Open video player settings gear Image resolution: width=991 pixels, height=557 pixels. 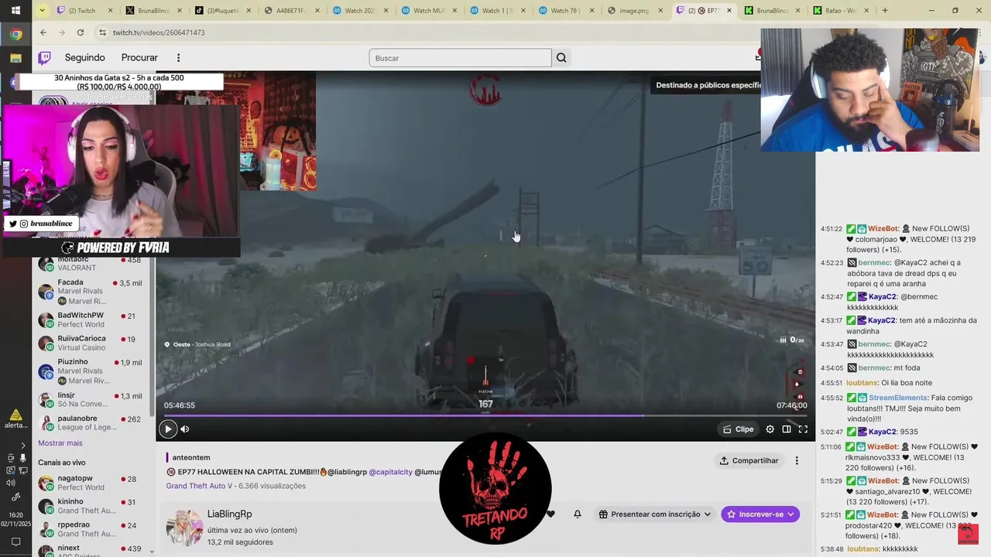[x=770, y=429]
